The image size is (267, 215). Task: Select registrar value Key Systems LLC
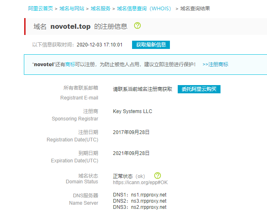pyautogui.click(x=132, y=111)
